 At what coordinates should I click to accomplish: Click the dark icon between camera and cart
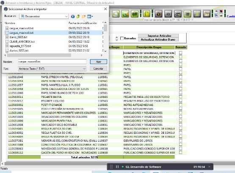(178, 14)
